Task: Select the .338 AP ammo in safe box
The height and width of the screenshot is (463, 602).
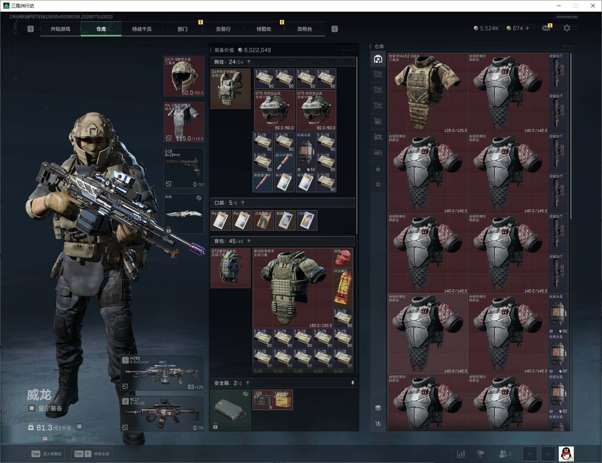Action: point(263,399)
